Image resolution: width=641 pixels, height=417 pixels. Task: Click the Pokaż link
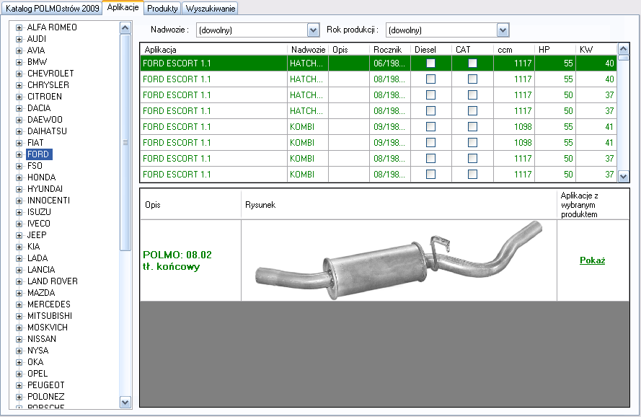tap(593, 260)
